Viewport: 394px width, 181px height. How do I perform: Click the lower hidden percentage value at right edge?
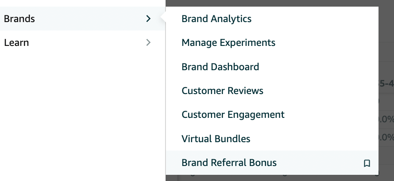[x=386, y=138]
